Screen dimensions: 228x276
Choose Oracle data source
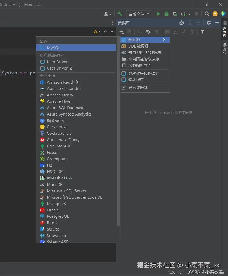point(76,210)
